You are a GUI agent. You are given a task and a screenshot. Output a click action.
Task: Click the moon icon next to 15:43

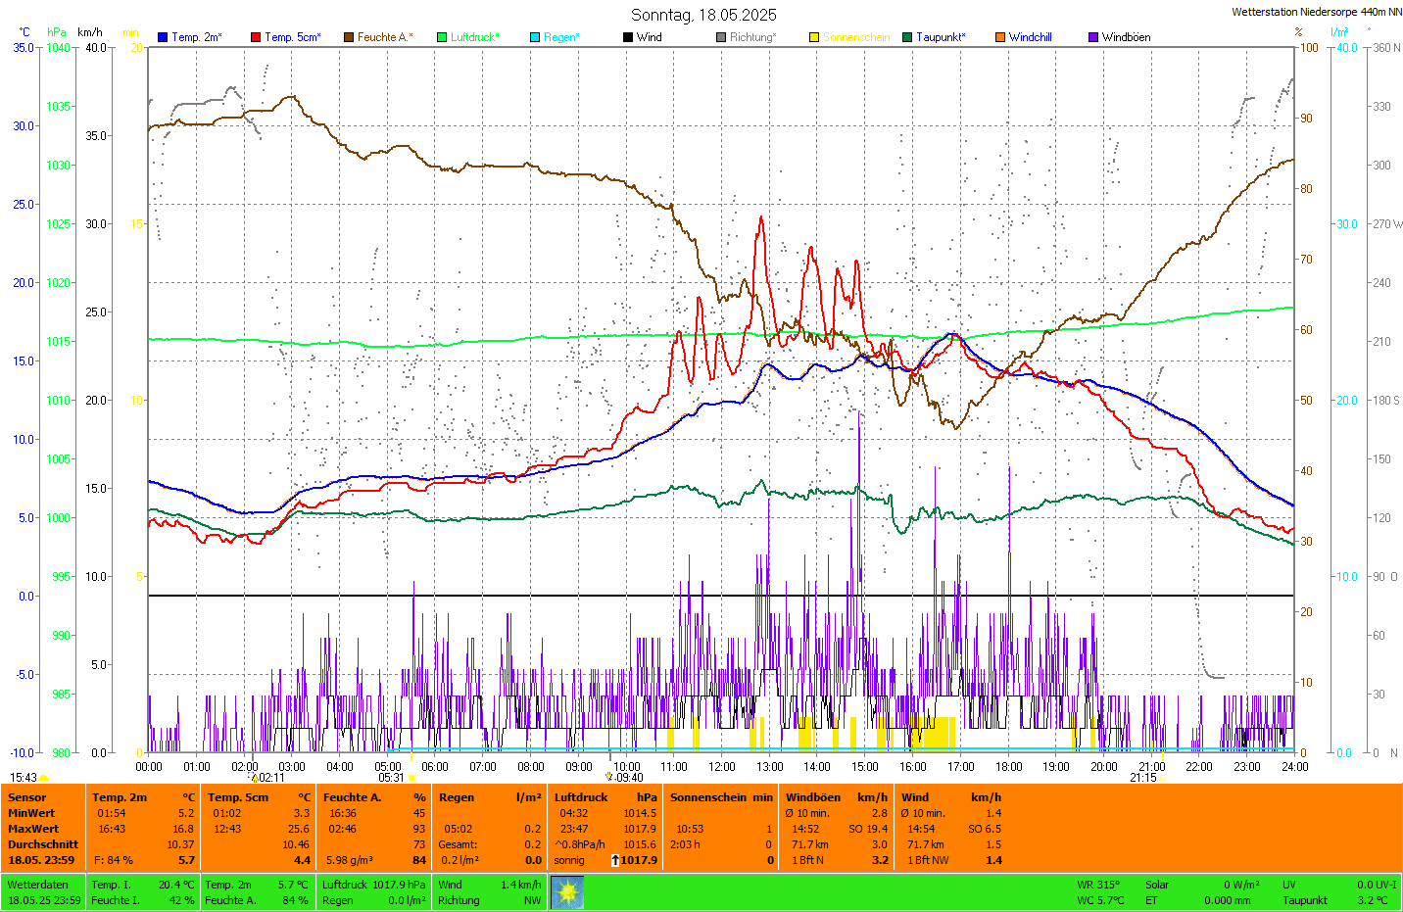pos(44,778)
